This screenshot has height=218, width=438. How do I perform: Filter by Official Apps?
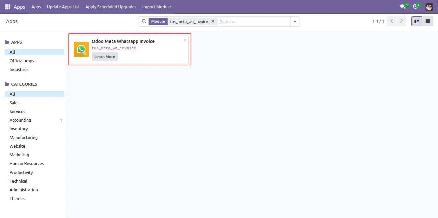pyautogui.click(x=34, y=61)
